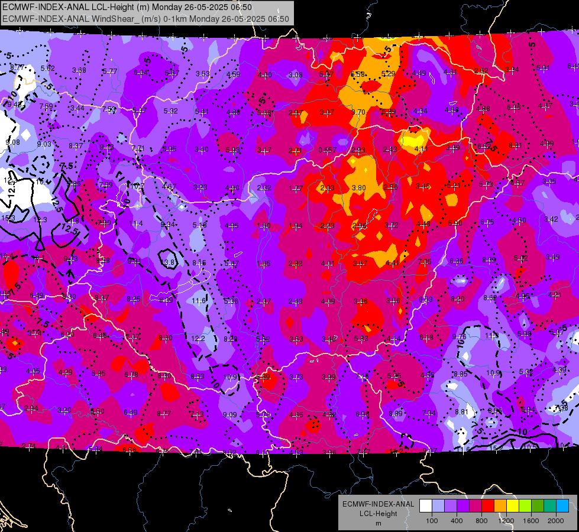Select the red legend swatch
579x532 pixels.
coord(488,506)
